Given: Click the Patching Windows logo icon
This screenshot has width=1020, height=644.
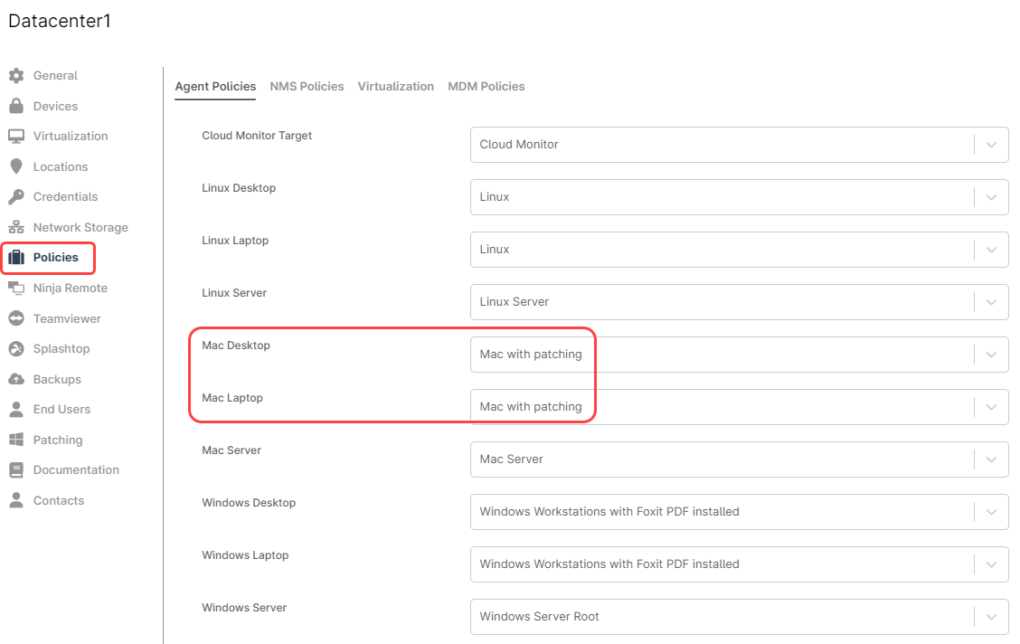Looking at the screenshot, I should click(16, 440).
